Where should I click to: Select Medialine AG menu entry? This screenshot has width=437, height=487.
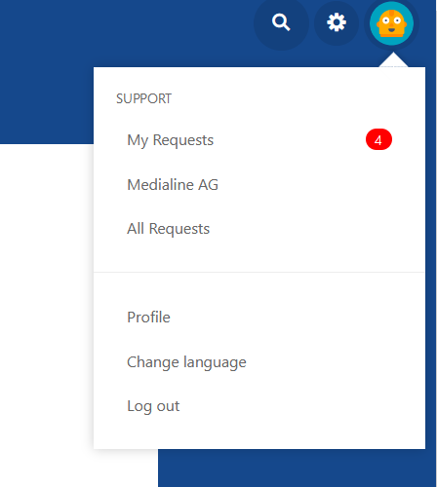coord(173,185)
